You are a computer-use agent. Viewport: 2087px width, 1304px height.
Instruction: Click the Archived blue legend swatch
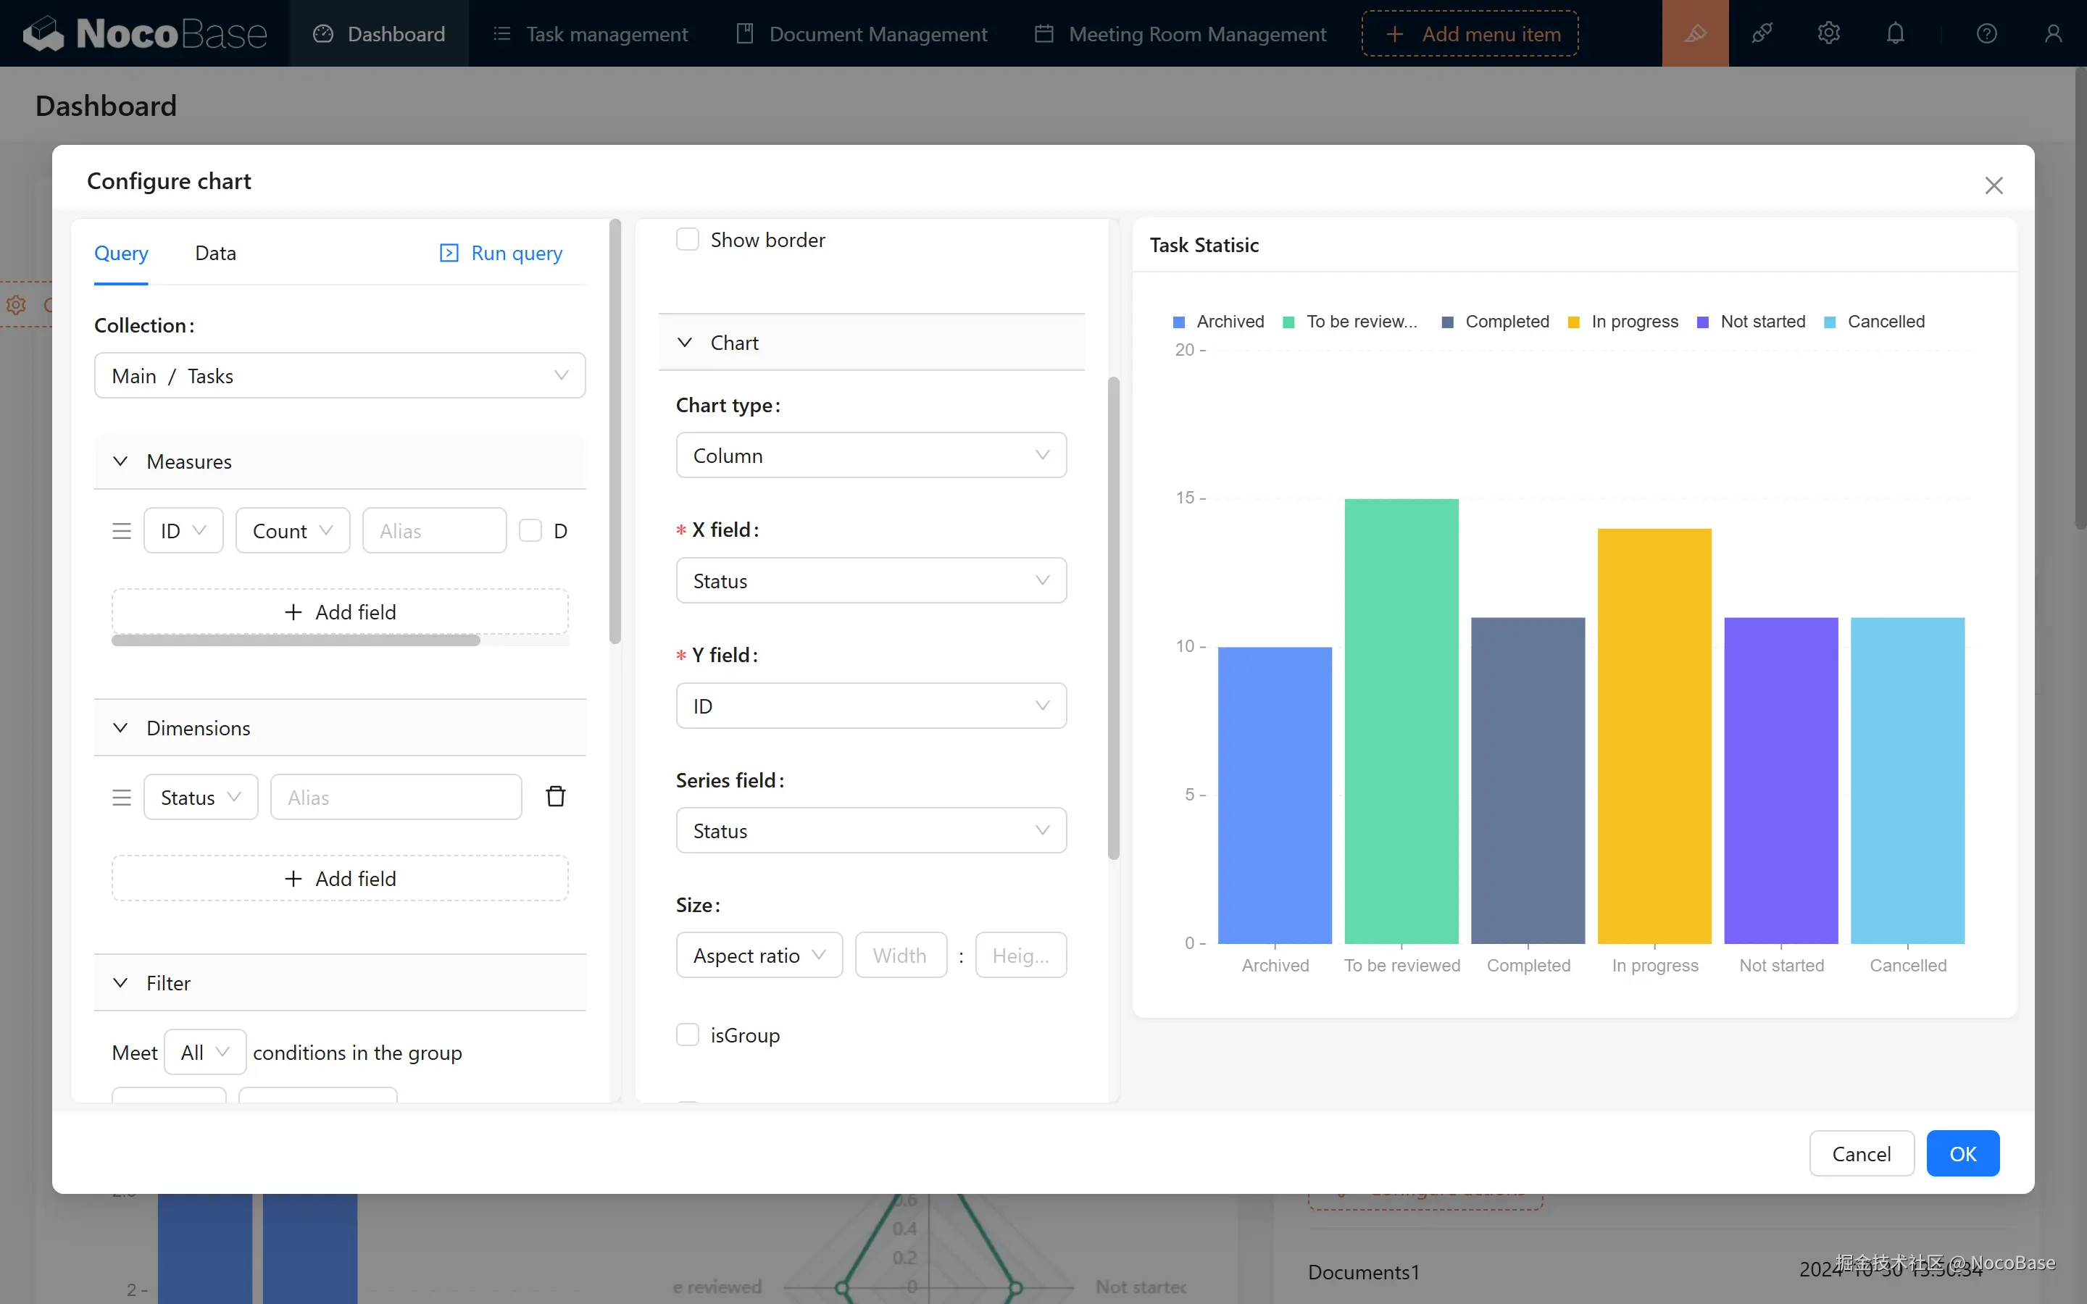click(1179, 322)
